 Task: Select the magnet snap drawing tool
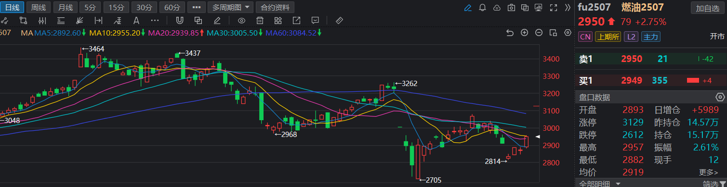click(x=179, y=20)
